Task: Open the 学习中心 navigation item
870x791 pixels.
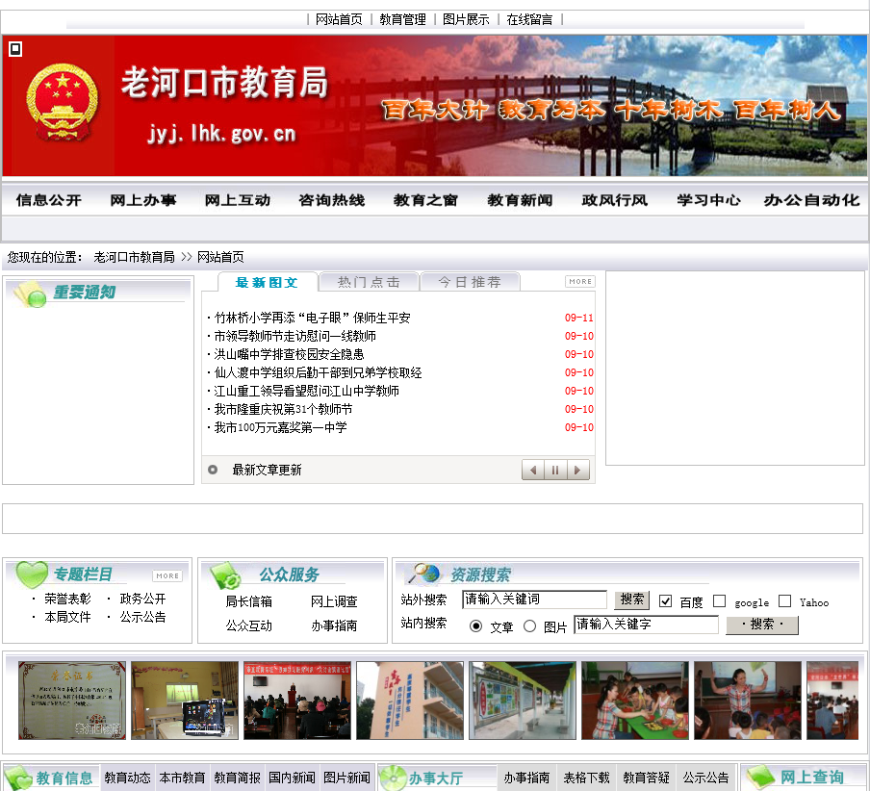Action: [708, 200]
